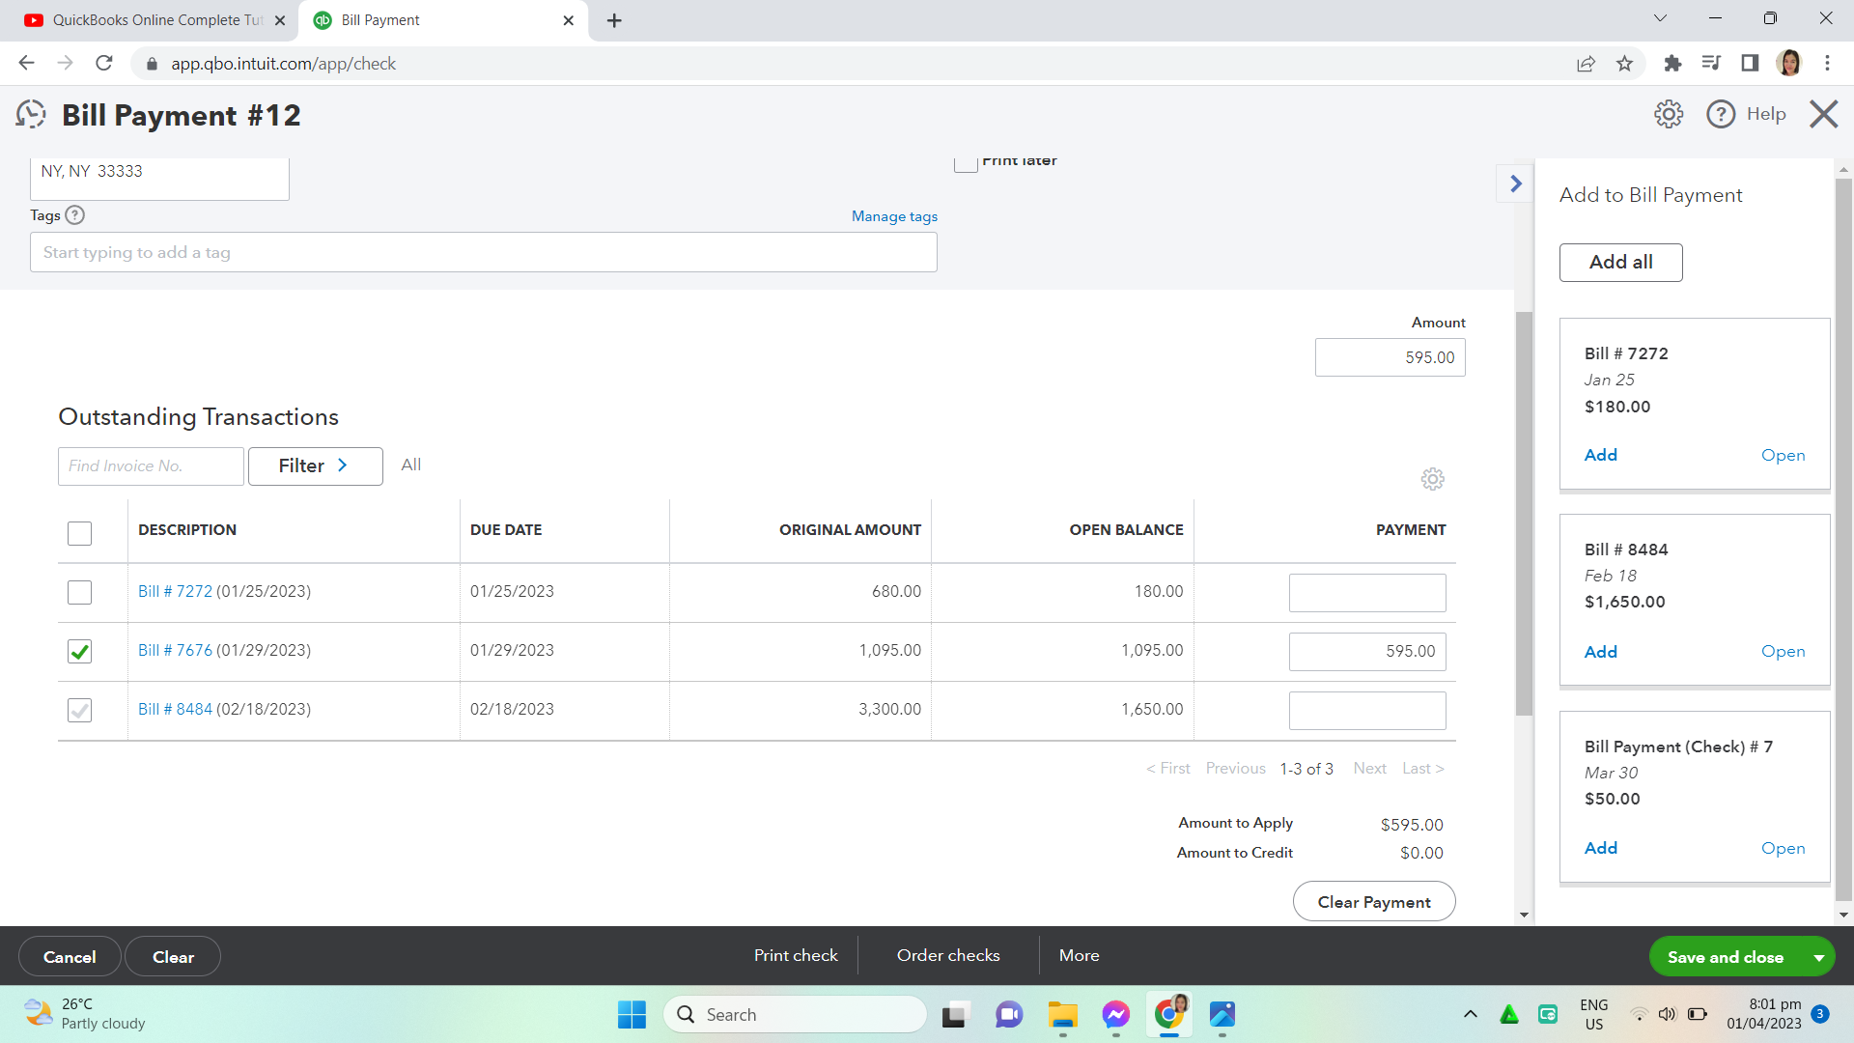
Task: Toggle the select-all transactions checkbox
Action: click(79, 533)
